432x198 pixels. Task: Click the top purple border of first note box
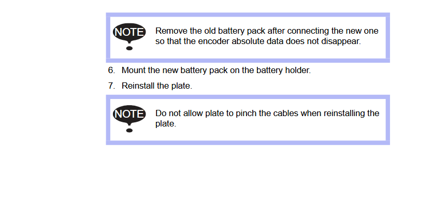tap(248, 15)
